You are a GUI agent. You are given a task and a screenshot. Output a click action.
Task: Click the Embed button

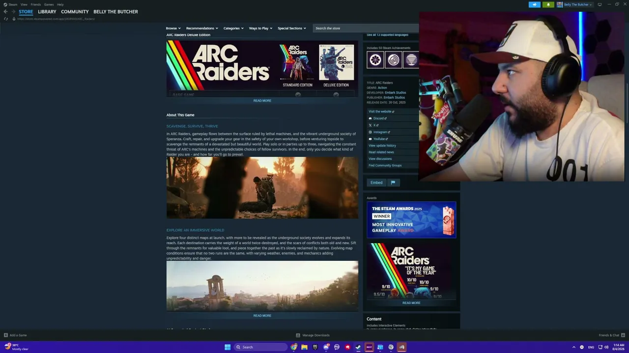coord(376,182)
